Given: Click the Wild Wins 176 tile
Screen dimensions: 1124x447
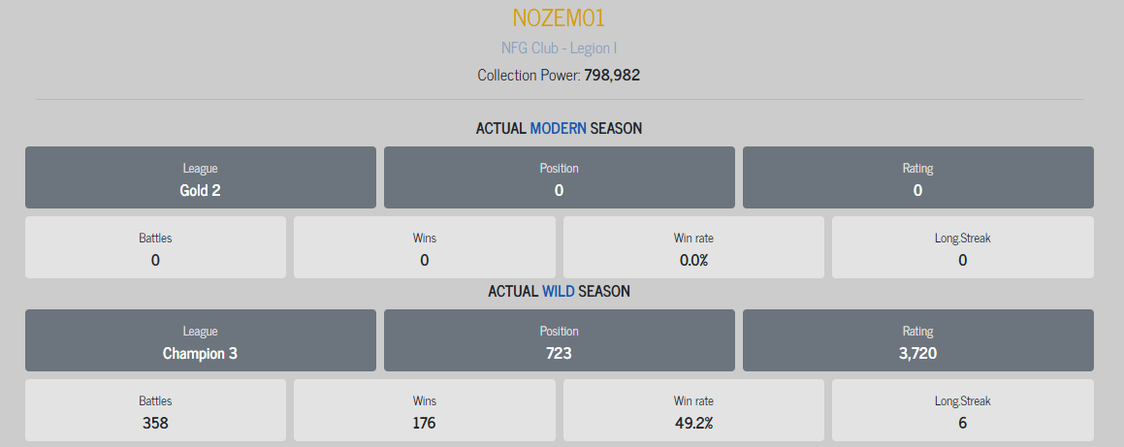Looking at the screenshot, I should (x=425, y=410).
